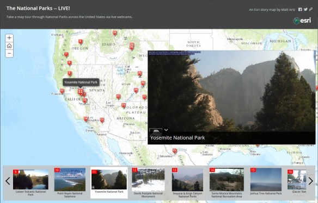The image size is (318, 203).
Task: Copy link via the chain icon
Action: 311,9
